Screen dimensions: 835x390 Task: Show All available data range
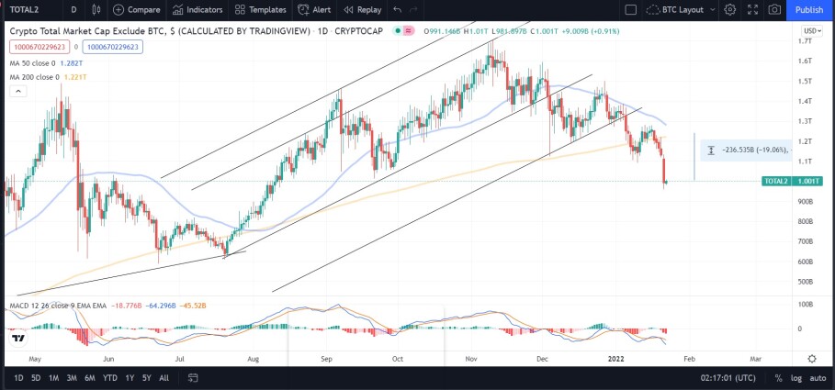click(164, 378)
